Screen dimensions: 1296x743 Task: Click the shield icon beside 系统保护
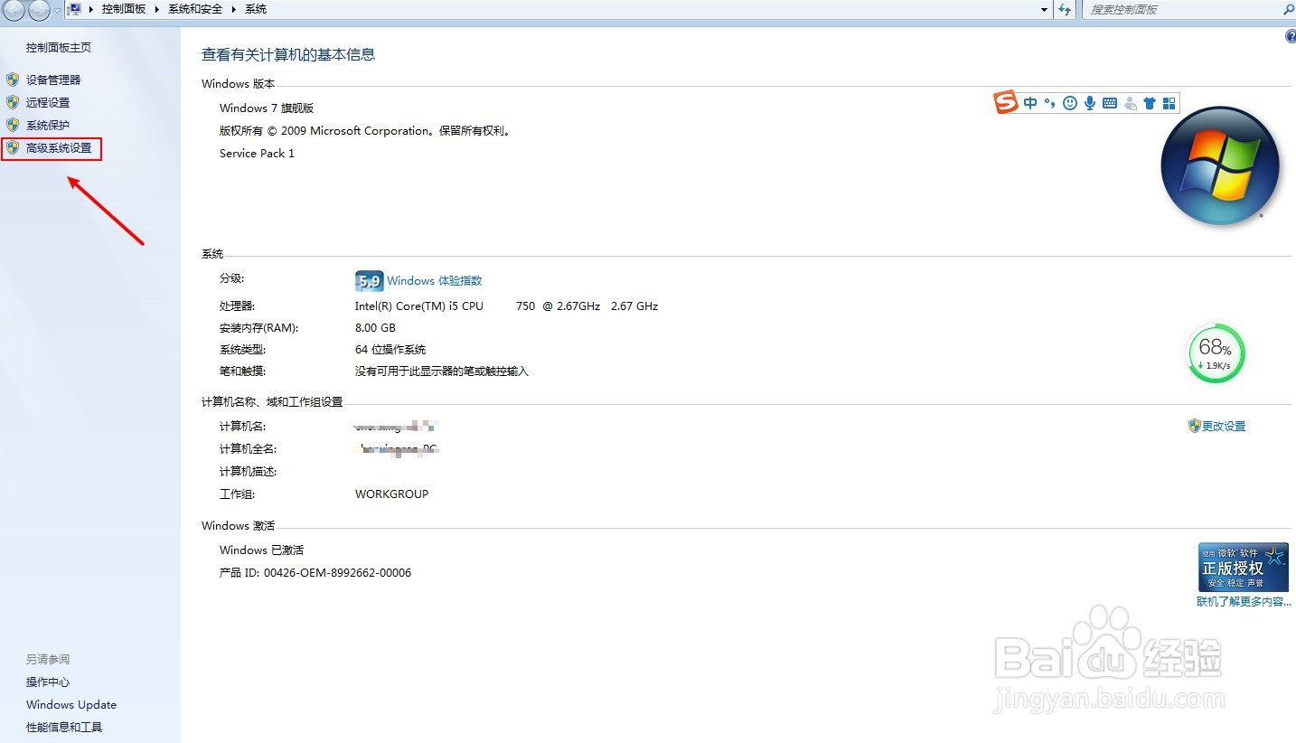[13, 125]
